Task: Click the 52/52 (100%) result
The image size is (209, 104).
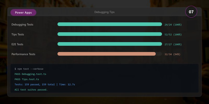Action: click(173, 35)
